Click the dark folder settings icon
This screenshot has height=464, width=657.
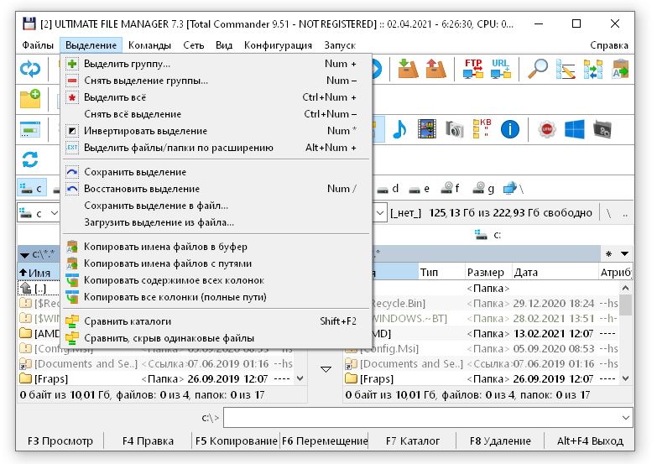pyautogui.click(x=602, y=129)
